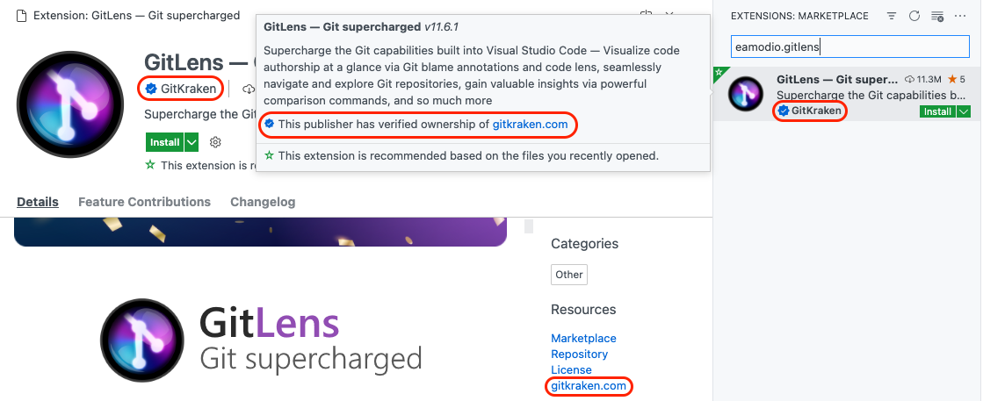Switch to the Feature Contributions tab
Image resolution: width=983 pixels, height=401 pixels.
144,202
